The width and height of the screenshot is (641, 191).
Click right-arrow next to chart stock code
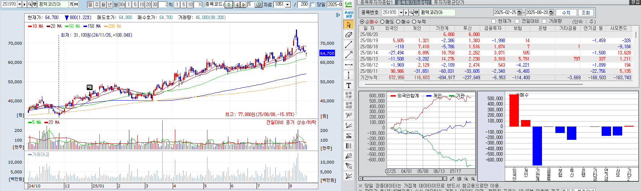[x=25, y=4]
